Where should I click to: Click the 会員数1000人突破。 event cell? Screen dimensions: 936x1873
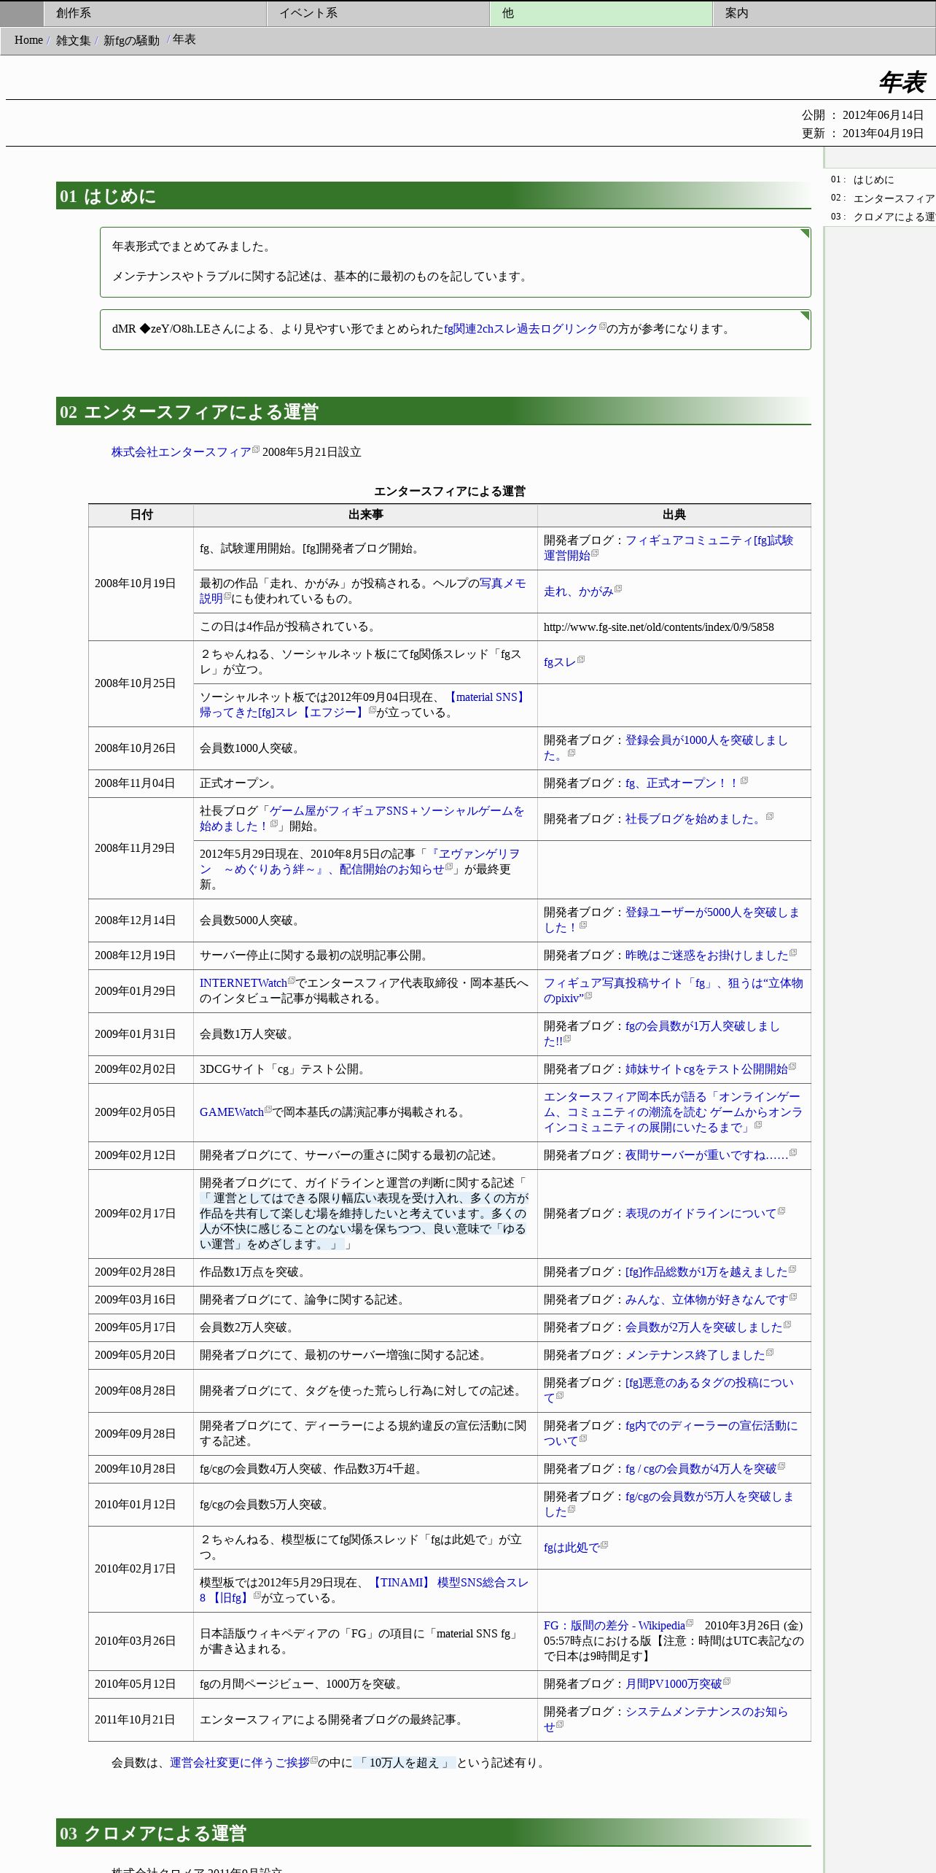[365, 748]
